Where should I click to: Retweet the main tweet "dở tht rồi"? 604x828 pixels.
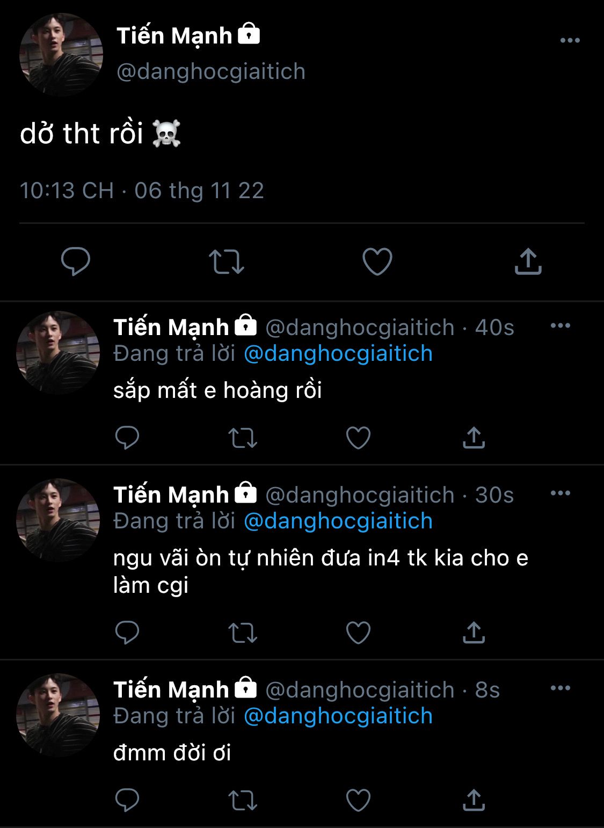point(226,262)
